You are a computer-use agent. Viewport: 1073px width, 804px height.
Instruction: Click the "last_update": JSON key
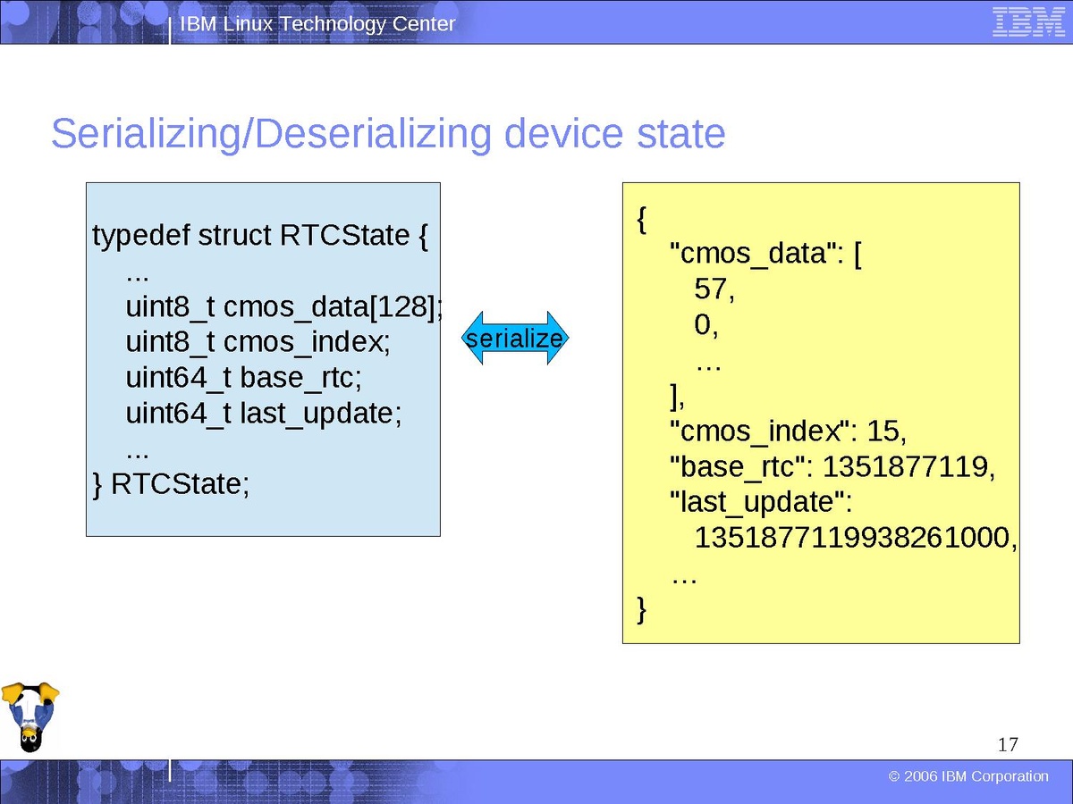pyautogui.click(x=762, y=503)
